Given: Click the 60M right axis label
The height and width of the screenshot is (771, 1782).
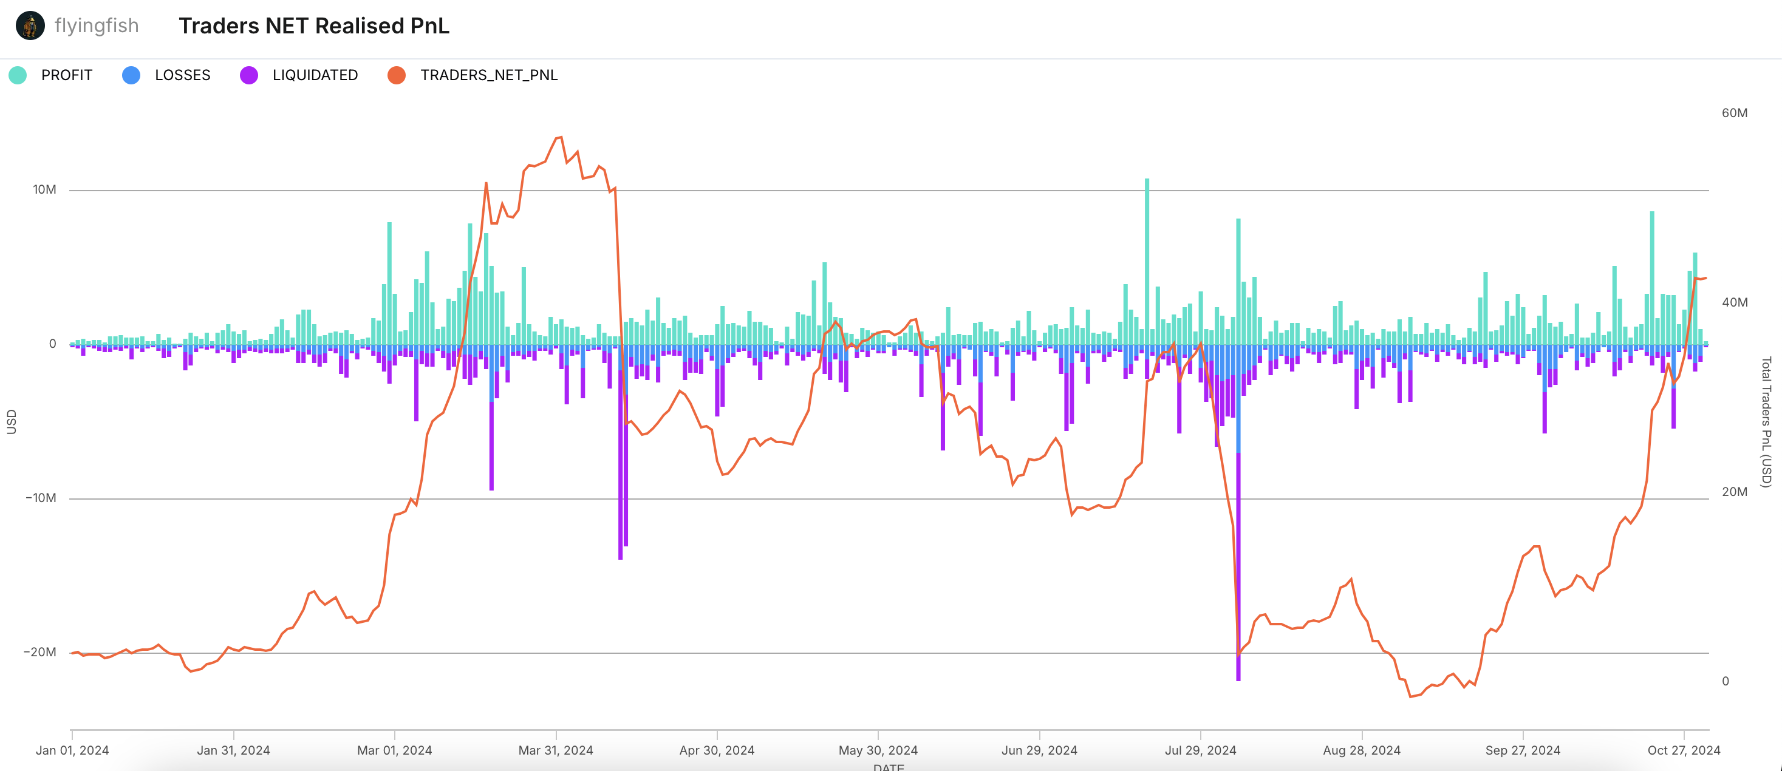Looking at the screenshot, I should pos(1734,113).
